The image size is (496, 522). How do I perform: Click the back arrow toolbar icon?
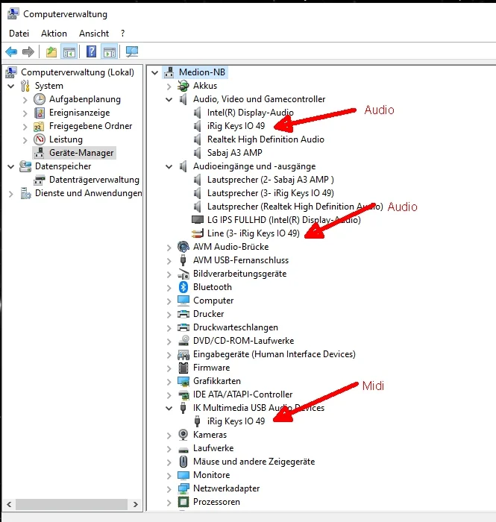point(11,51)
